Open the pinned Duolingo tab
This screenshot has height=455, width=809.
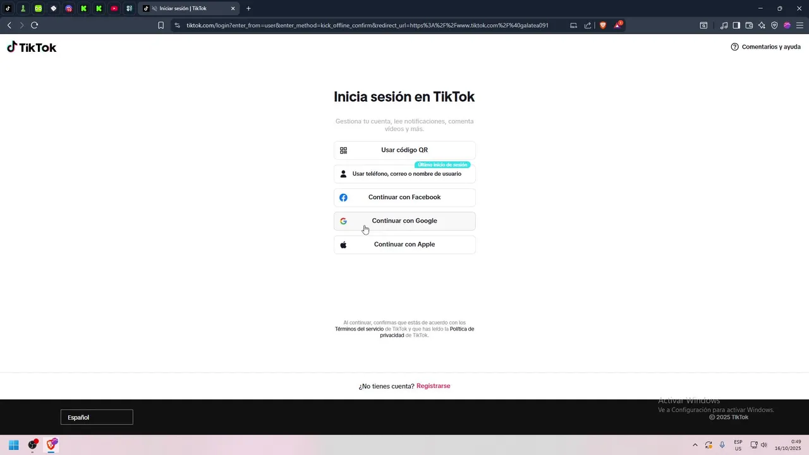tap(39, 8)
